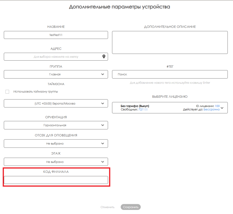The width and height of the screenshot is (233, 214).
Task: Click the Дополнительное описание text area
Action: point(170,42)
